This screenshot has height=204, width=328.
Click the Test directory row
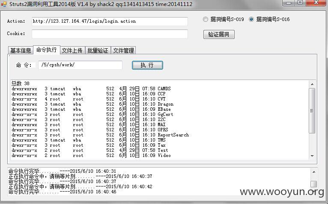[x=90, y=150]
